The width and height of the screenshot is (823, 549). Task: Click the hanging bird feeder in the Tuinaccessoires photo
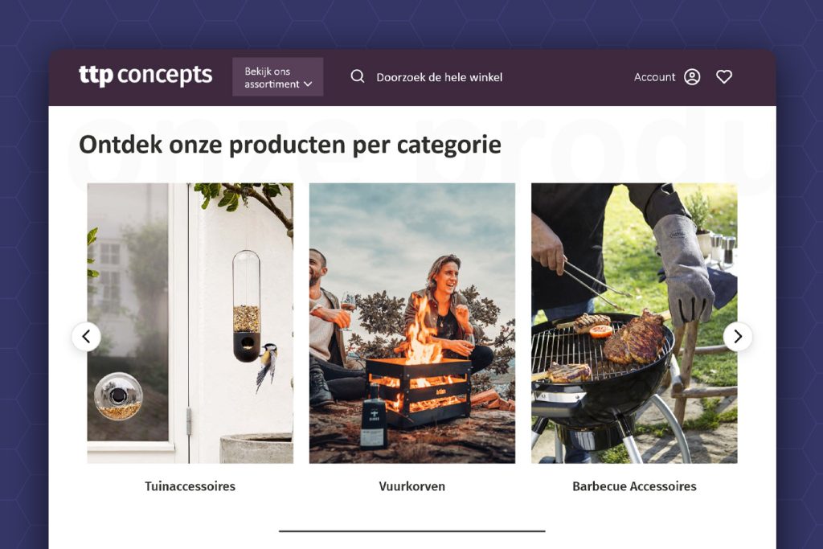coord(246,306)
